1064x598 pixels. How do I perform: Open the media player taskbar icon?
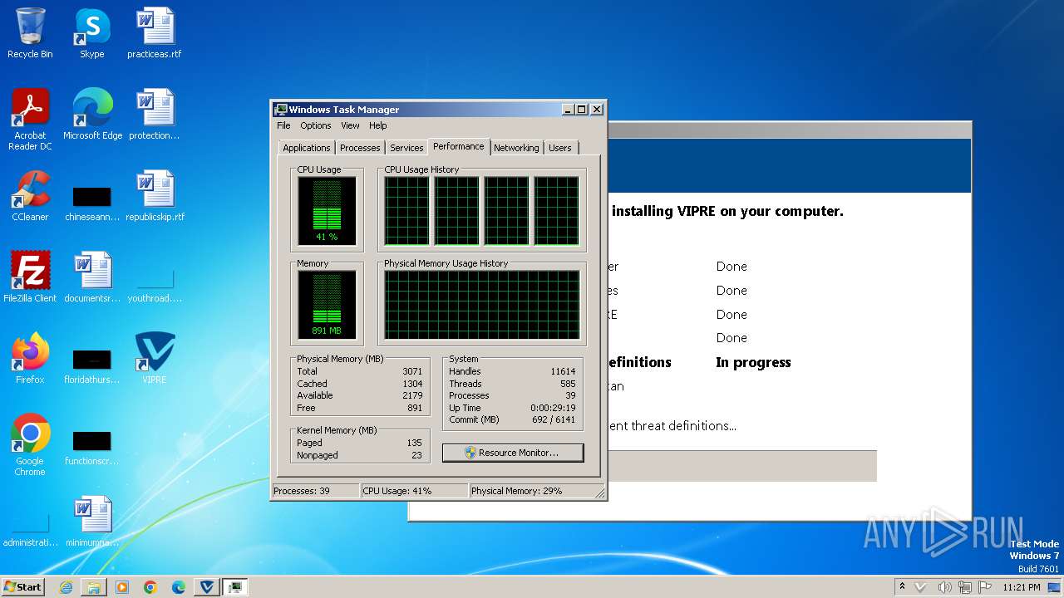click(122, 587)
